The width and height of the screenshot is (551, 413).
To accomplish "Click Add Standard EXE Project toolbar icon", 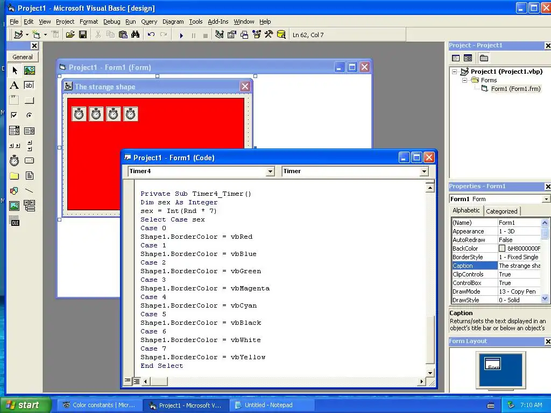I will [x=18, y=35].
